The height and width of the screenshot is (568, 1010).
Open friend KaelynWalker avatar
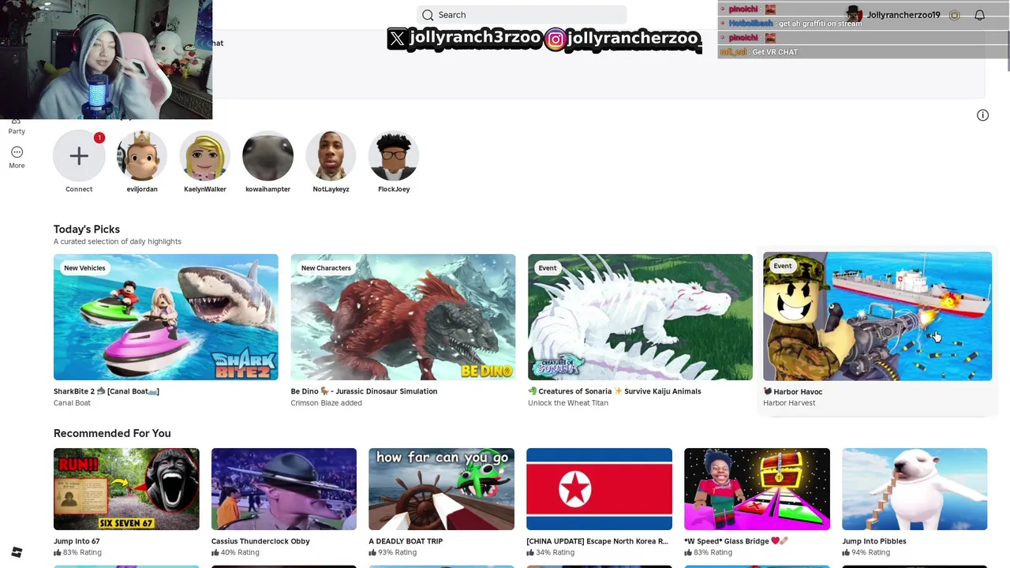coord(205,155)
